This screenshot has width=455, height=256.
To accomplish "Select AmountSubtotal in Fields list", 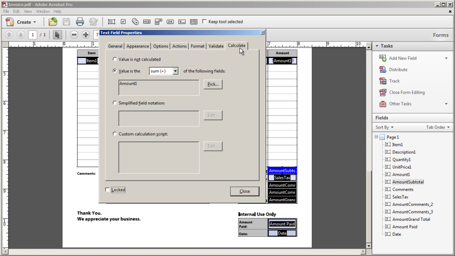I will tap(408, 182).
